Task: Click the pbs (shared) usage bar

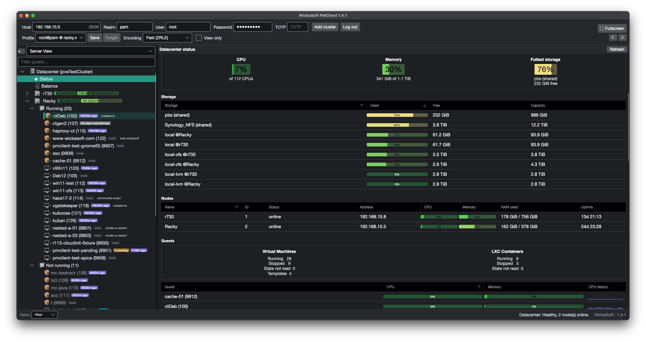Action: [397, 115]
